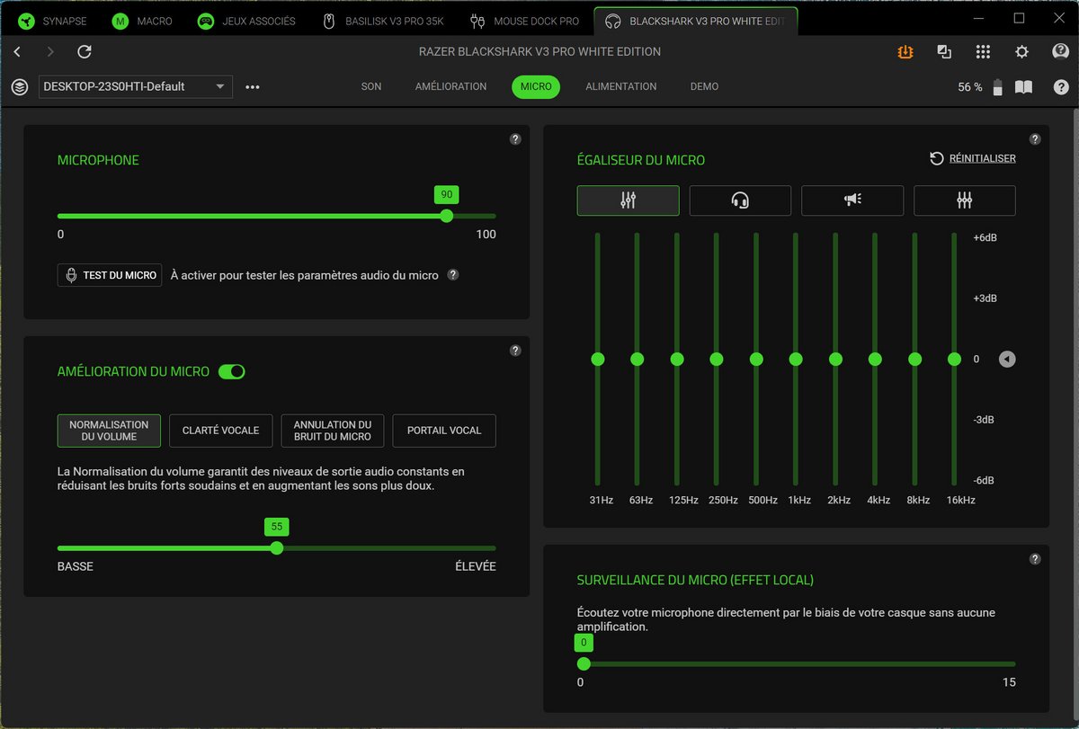Disable Amélioration du micro switch
This screenshot has height=729, width=1079.
pyautogui.click(x=232, y=371)
